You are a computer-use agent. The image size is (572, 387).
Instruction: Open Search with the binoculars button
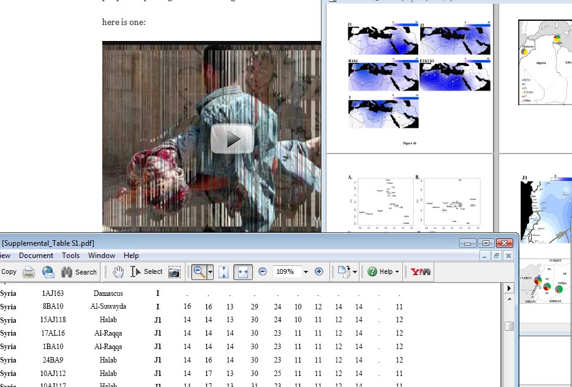[x=79, y=272]
